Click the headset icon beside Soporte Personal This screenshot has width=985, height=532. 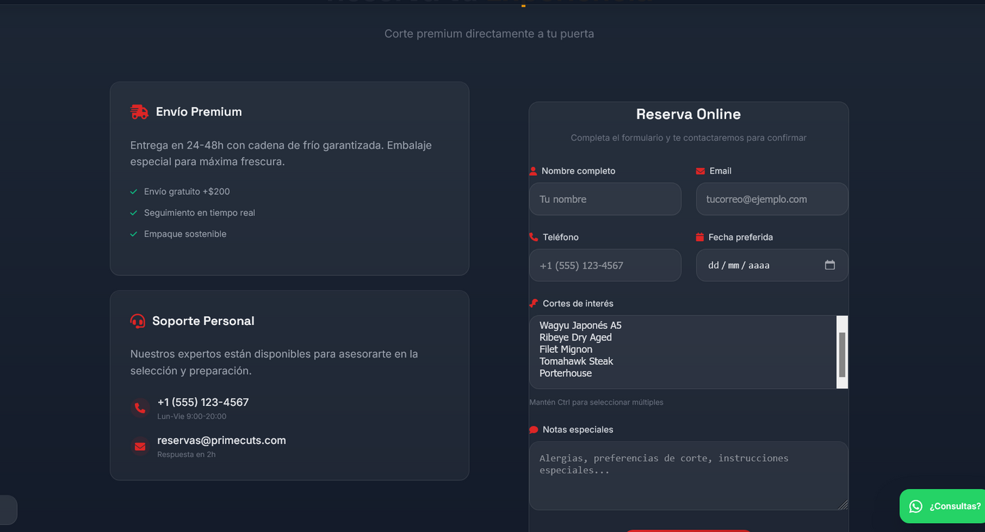coord(138,320)
